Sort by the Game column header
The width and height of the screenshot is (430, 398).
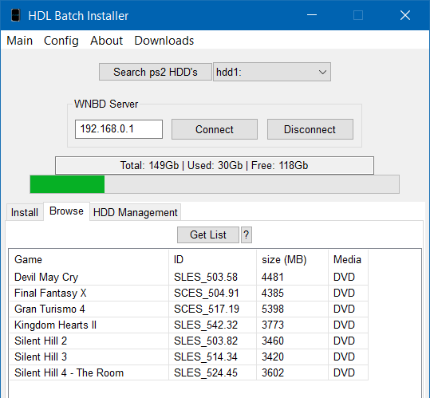[x=89, y=259]
